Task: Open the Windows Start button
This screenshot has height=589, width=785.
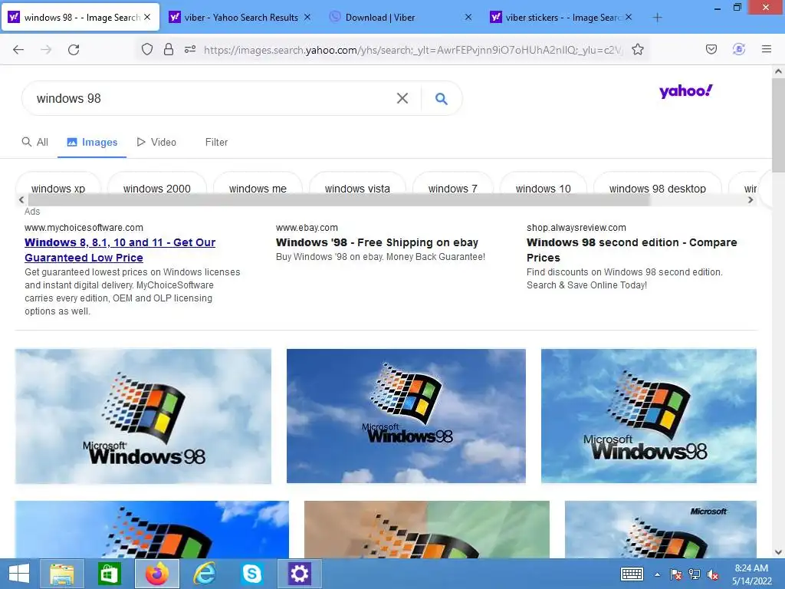Action: [x=19, y=574]
